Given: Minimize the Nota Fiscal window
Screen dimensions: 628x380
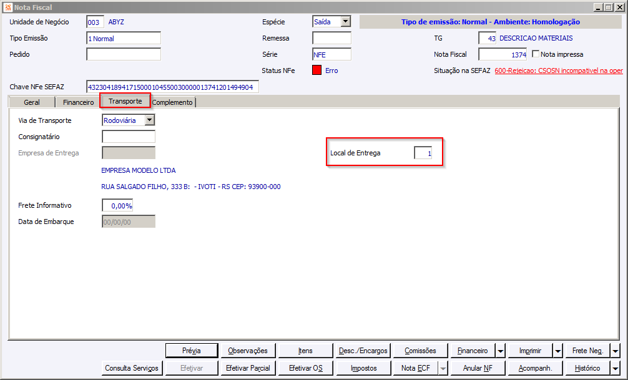Looking at the screenshot, I should (599, 7).
